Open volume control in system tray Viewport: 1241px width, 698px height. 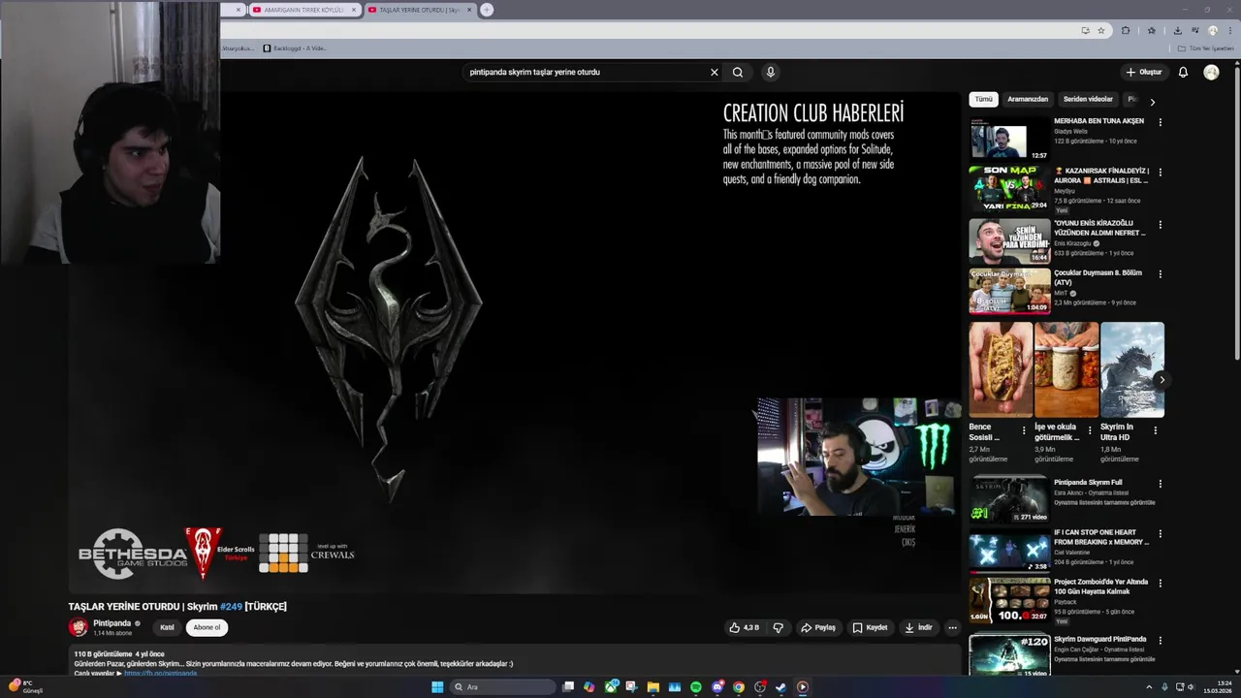1192,687
